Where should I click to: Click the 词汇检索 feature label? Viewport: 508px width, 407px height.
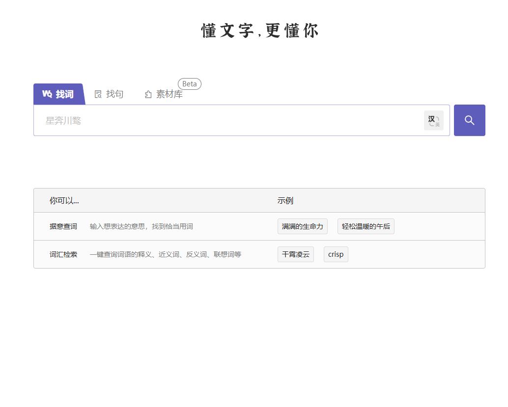click(x=63, y=254)
